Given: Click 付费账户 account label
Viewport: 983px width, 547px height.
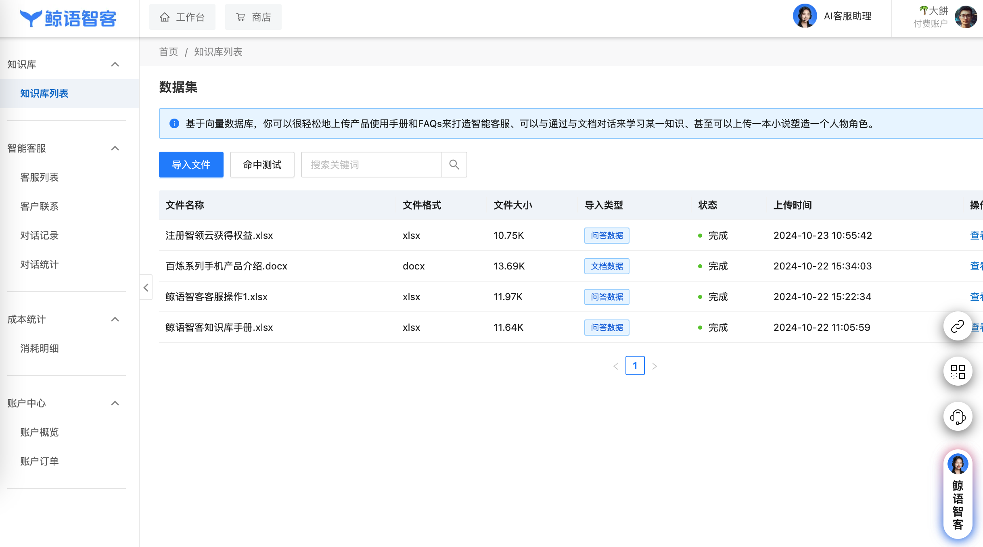Looking at the screenshot, I should click(931, 24).
